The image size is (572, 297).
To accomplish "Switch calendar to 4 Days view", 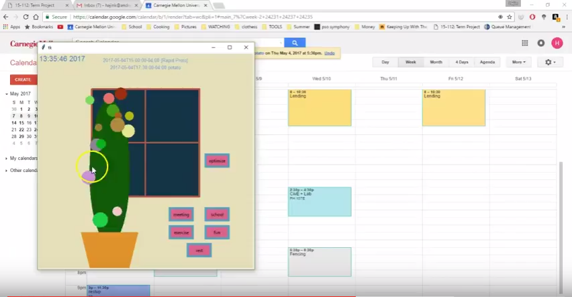I will point(461,62).
